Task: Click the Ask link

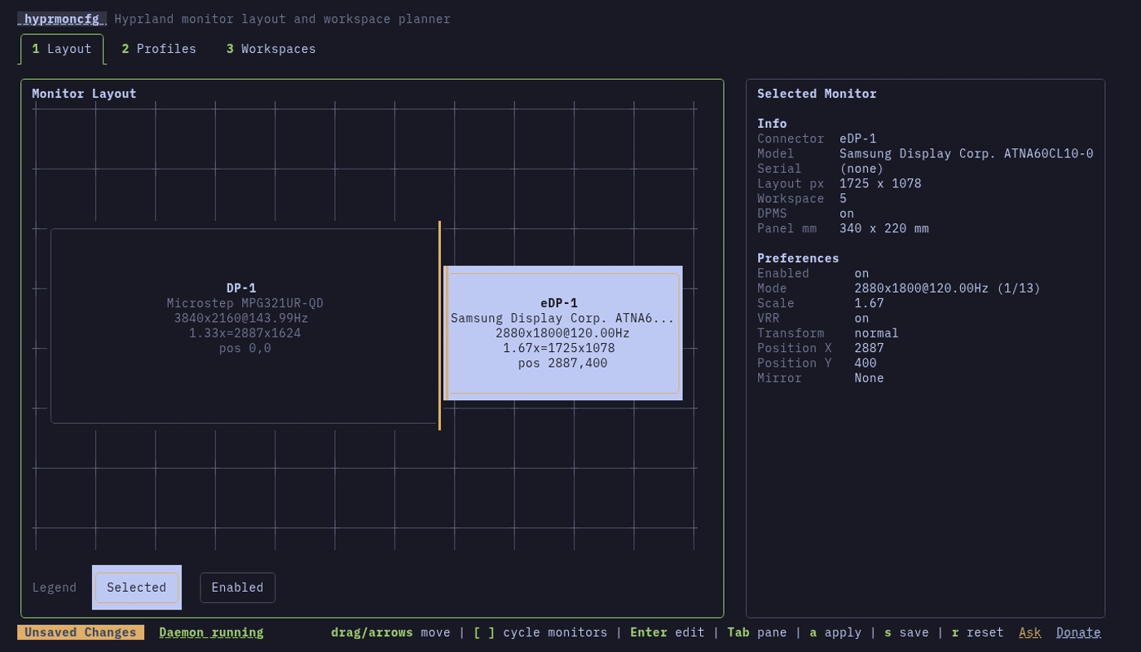Action: coord(1030,632)
